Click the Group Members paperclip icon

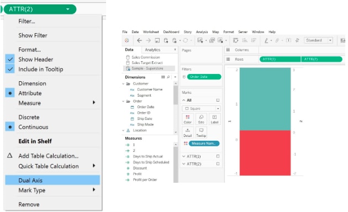coord(277,40)
